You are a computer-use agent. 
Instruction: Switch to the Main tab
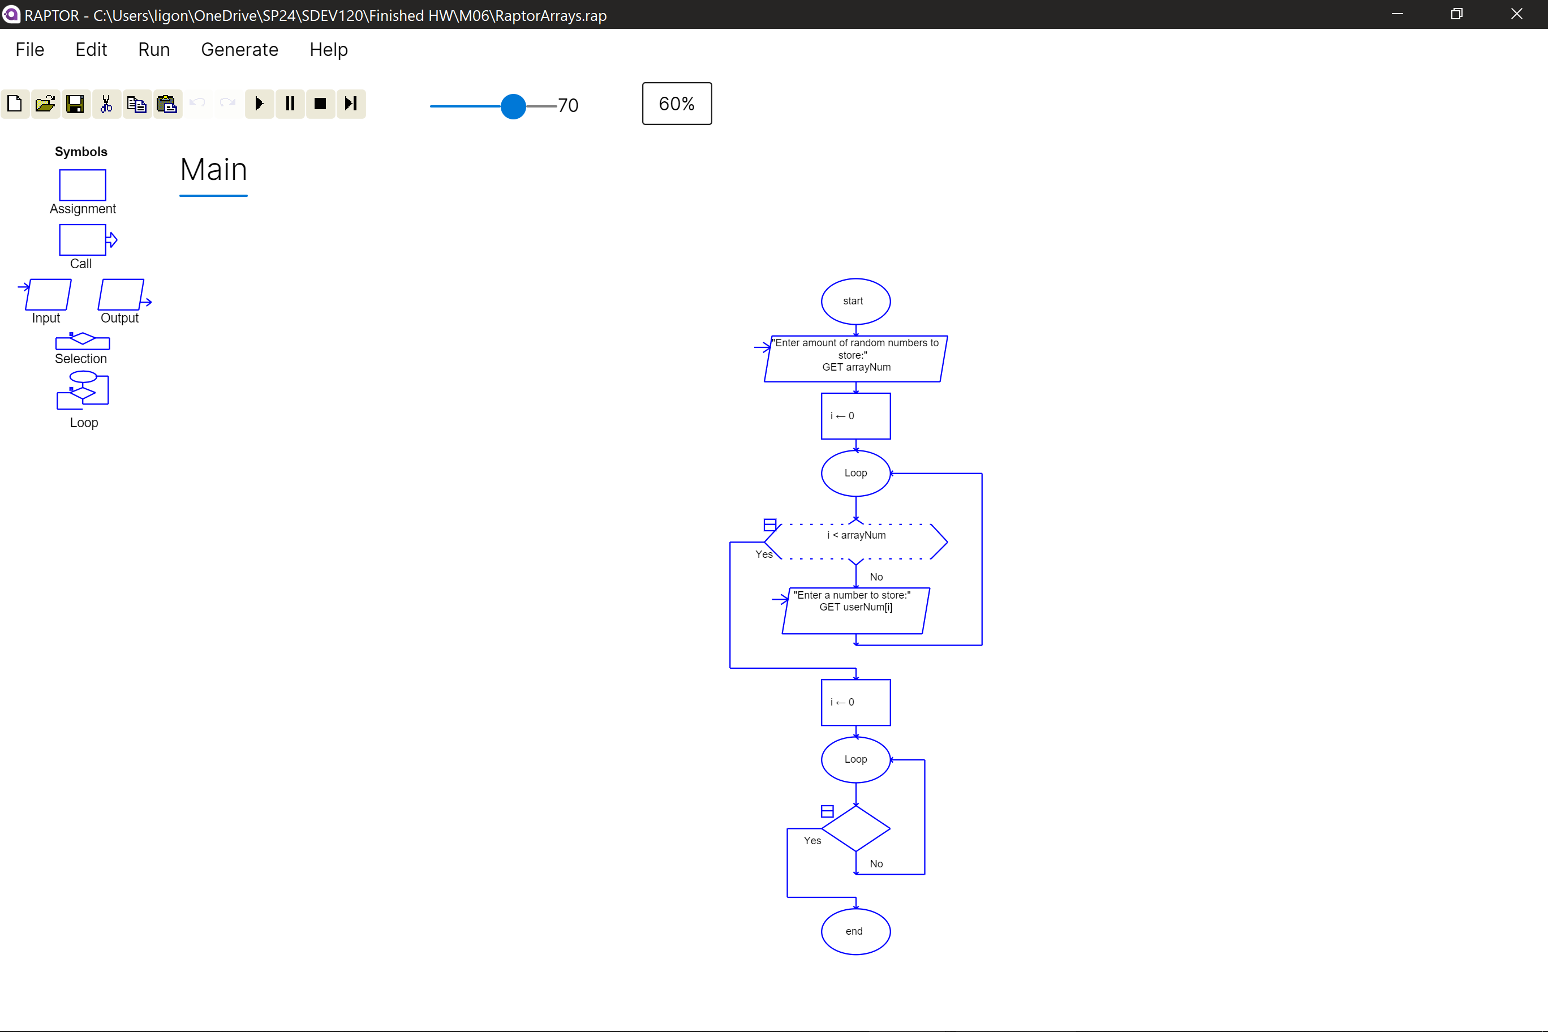point(213,170)
